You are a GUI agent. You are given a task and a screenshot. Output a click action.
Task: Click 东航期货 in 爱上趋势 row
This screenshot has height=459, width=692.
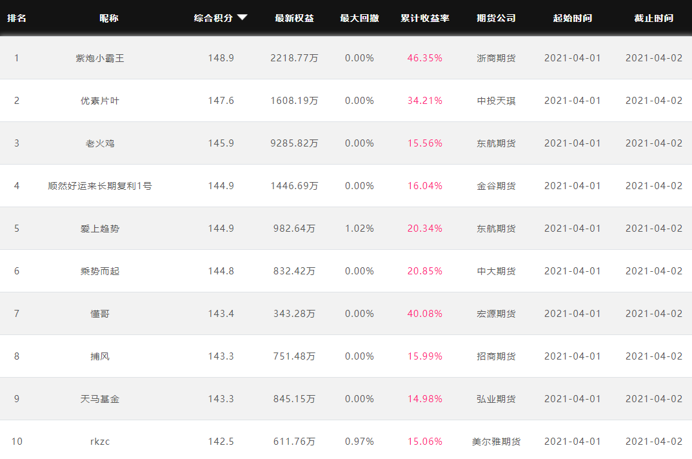pos(497,229)
